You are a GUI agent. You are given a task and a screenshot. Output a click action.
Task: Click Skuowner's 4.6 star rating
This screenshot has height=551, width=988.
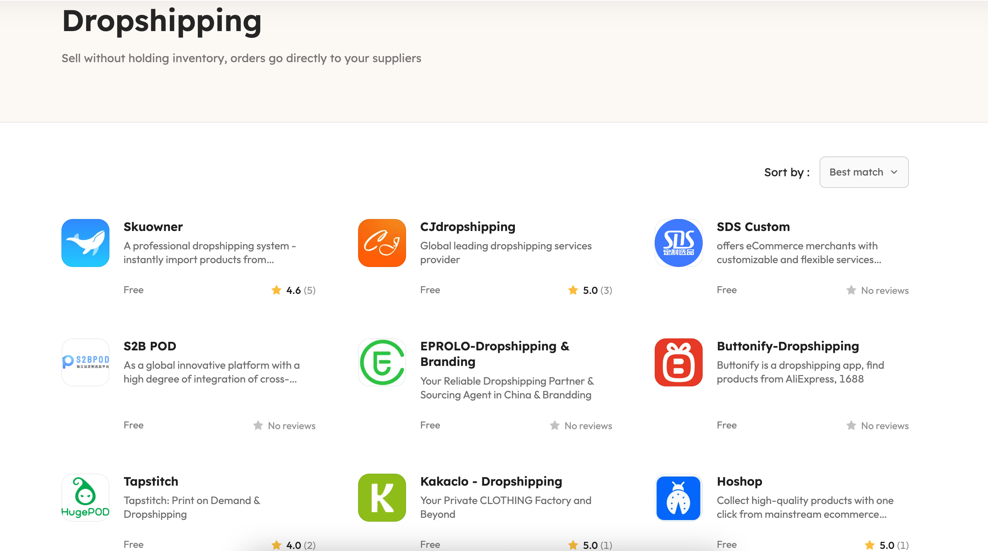pos(293,290)
